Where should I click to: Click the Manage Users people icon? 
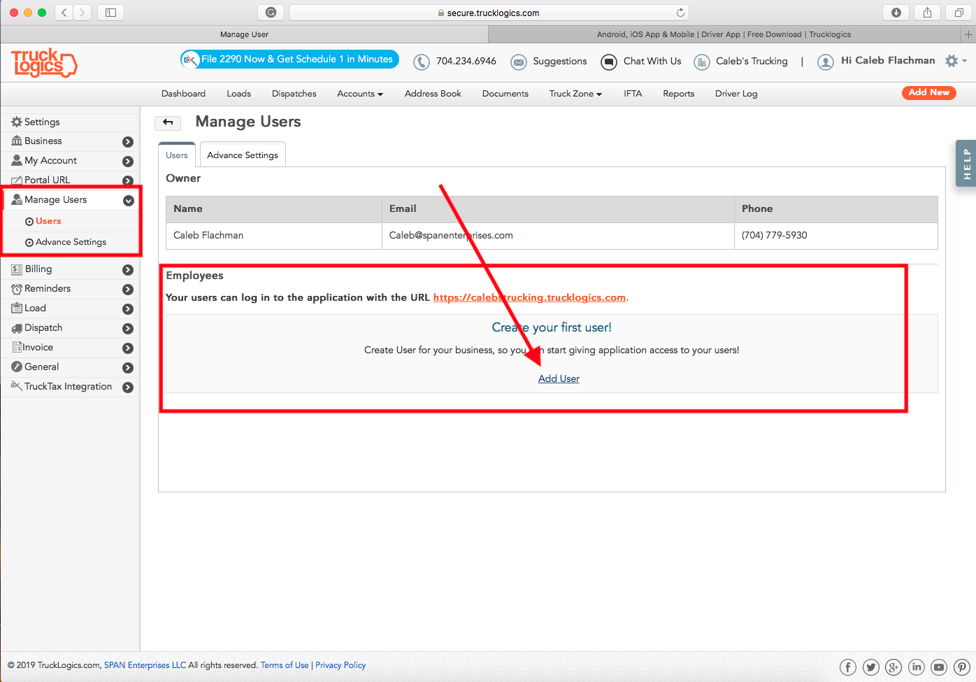tap(17, 200)
